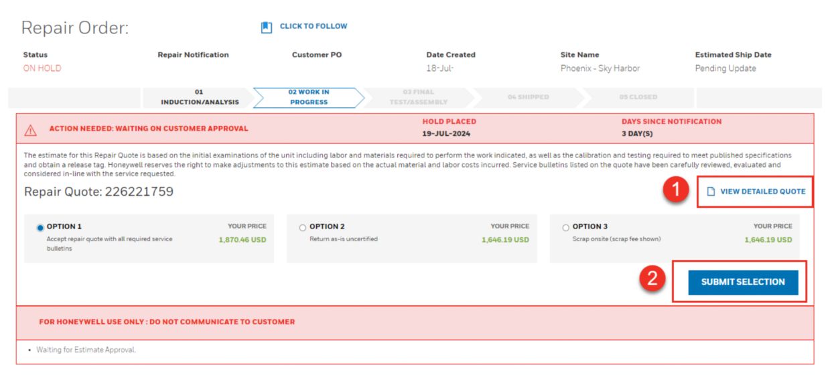
Task: Click the red warning triangle icon
Action: (31, 130)
